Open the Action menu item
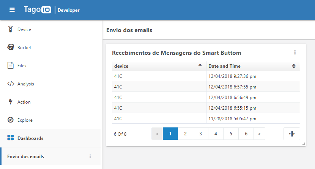 coord(24,102)
